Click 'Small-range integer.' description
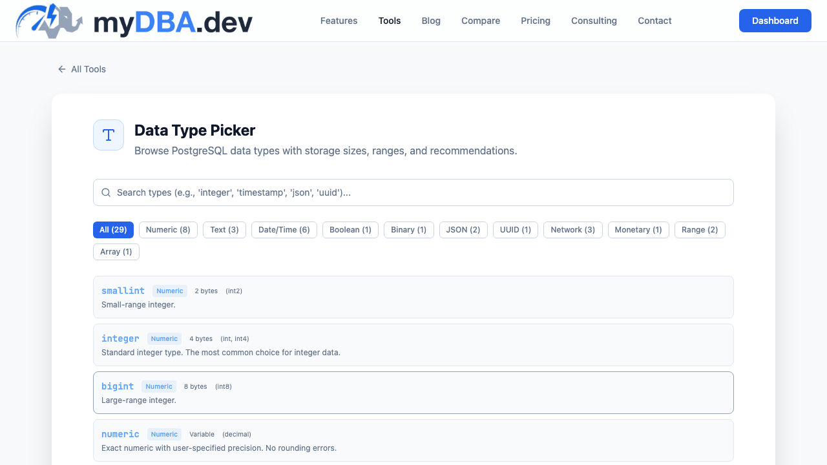This screenshot has width=827, height=465. coord(138,304)
